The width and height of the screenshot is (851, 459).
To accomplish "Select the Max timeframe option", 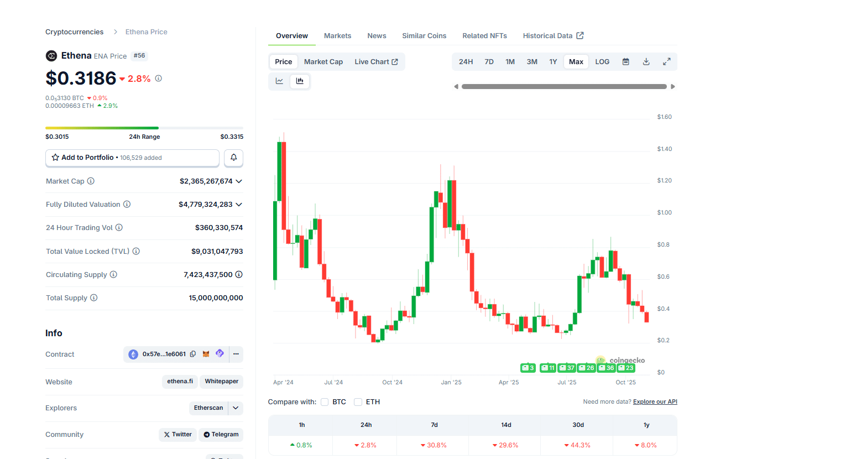I will coord(576,61).
